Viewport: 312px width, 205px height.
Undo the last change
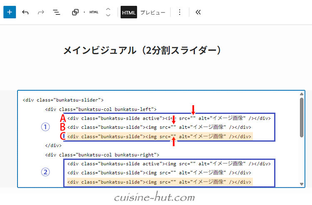click(x=25, y=12)
